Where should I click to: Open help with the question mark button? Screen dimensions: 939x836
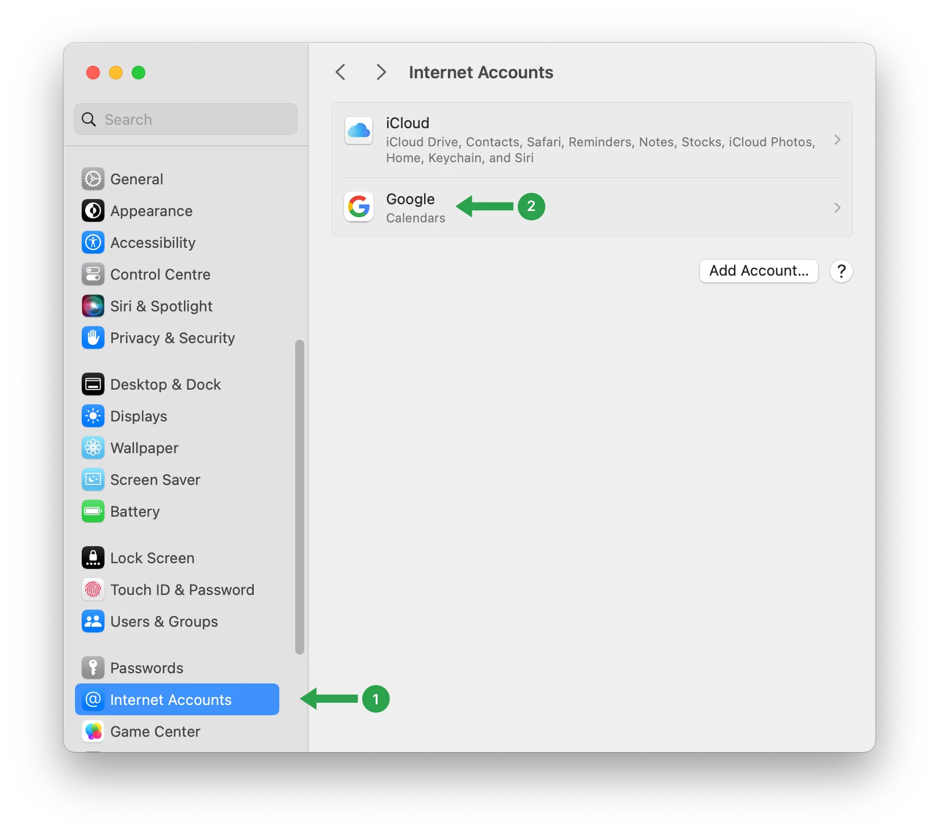841,271
